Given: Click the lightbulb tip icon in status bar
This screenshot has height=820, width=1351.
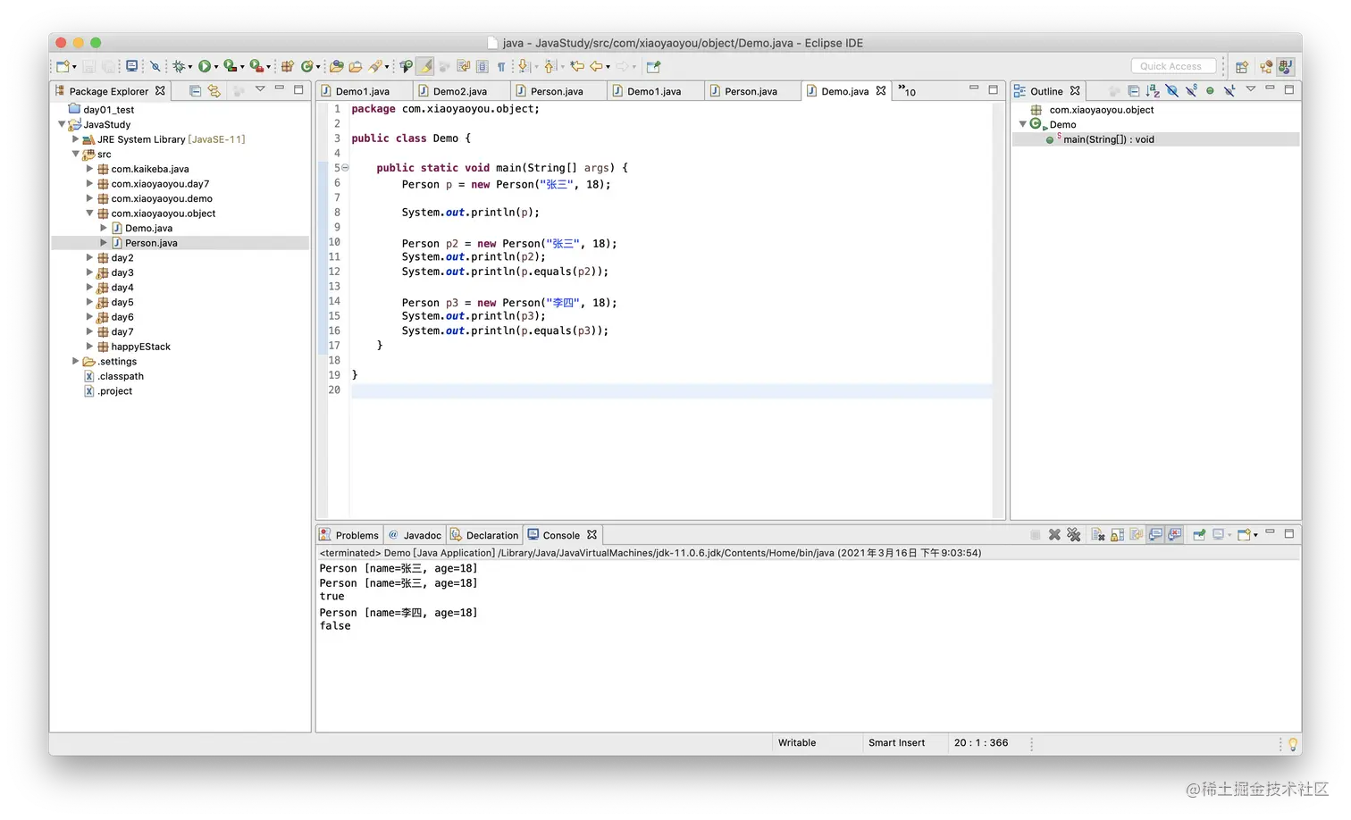Looking at the screenshot, I should coord(1292,744).
